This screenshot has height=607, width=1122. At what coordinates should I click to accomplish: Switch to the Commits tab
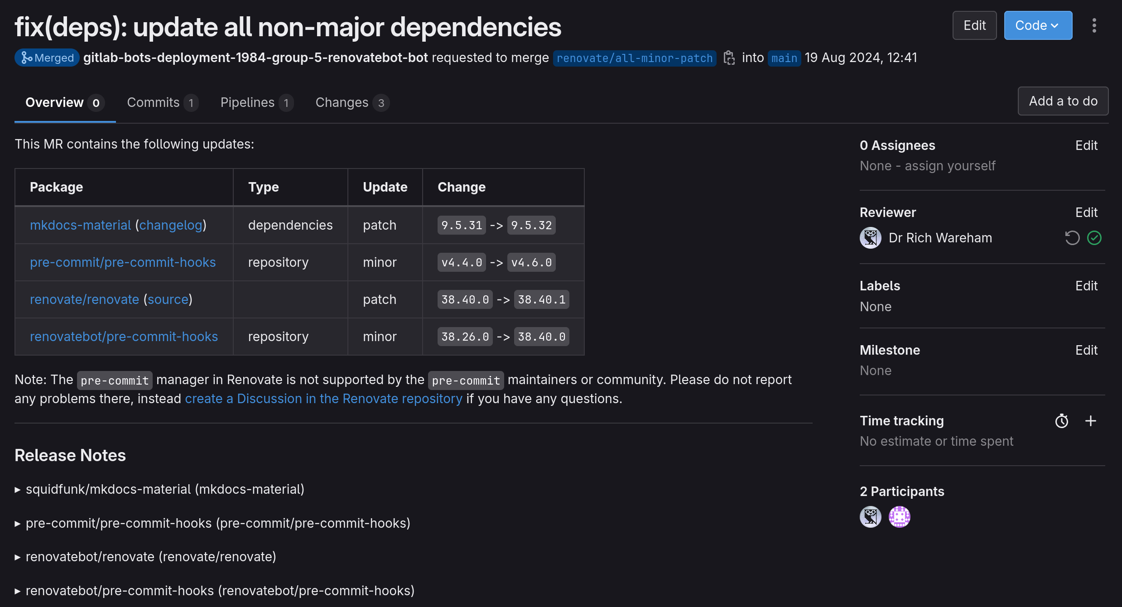click(162, 103)
